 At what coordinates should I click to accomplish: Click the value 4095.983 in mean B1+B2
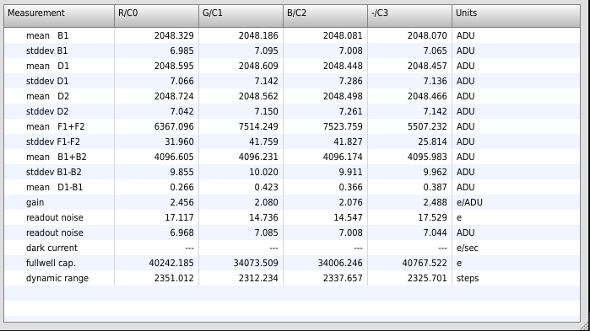pos(427,157)
